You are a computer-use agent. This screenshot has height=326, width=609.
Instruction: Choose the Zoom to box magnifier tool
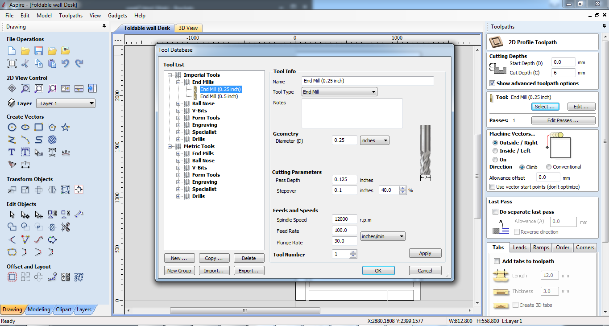pos(25,88)
